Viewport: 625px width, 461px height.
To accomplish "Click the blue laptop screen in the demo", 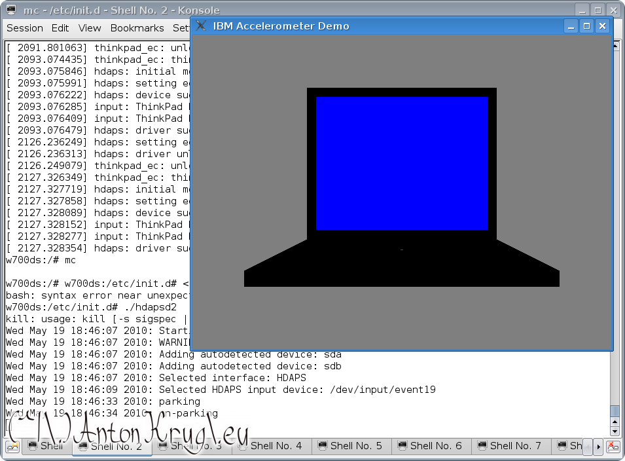I will point(402,164).
